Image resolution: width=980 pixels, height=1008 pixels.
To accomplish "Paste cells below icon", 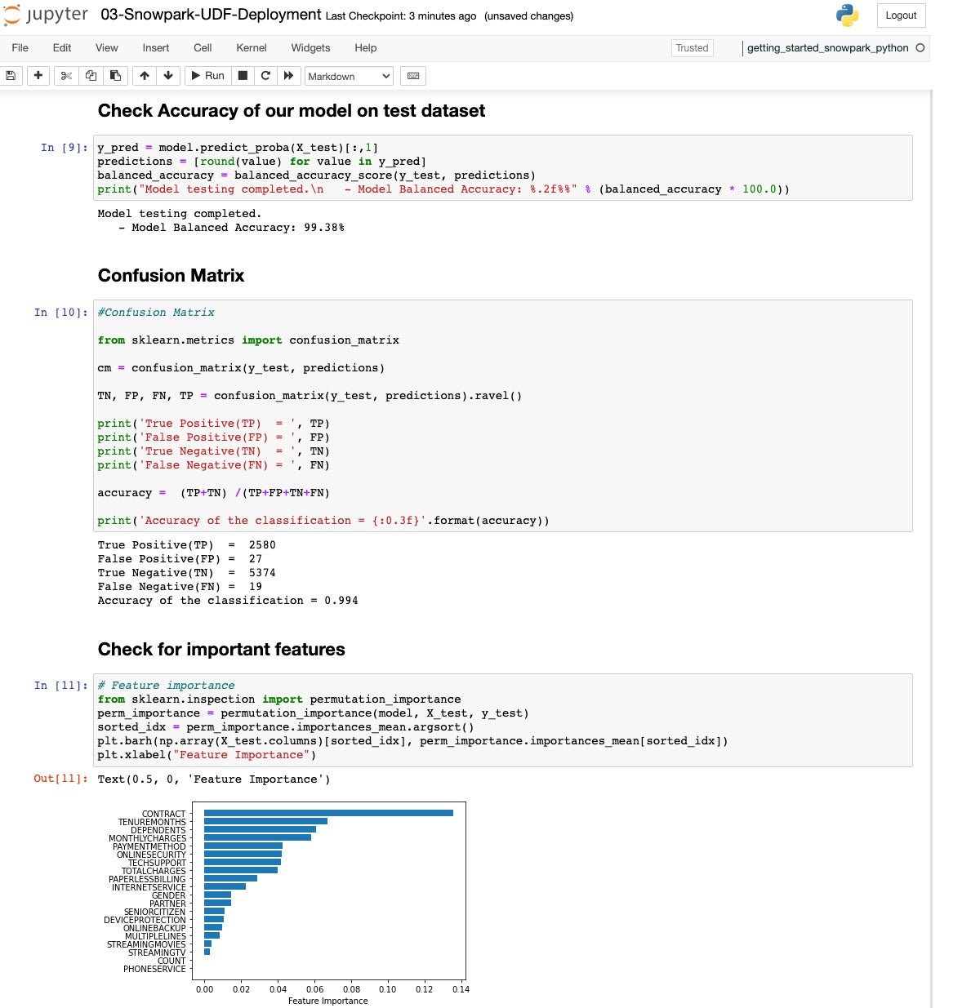I will coord(115,76).
